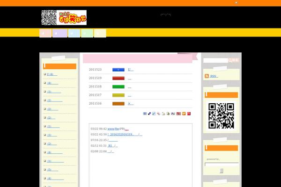Focus the input field under 'powered by'

tap(222, 165)
